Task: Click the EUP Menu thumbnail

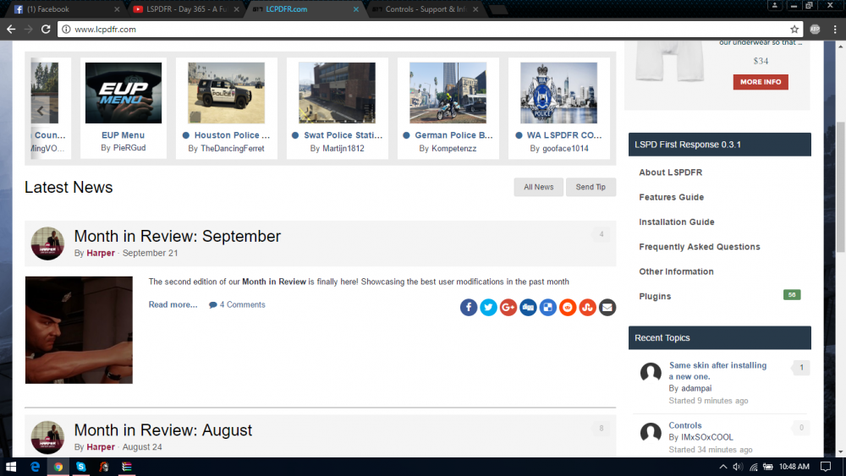Action: (123, 93)
